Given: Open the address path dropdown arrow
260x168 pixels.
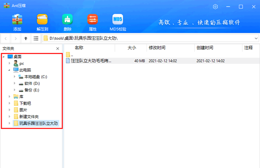Looking at the screenshot, I should [256, 38].
